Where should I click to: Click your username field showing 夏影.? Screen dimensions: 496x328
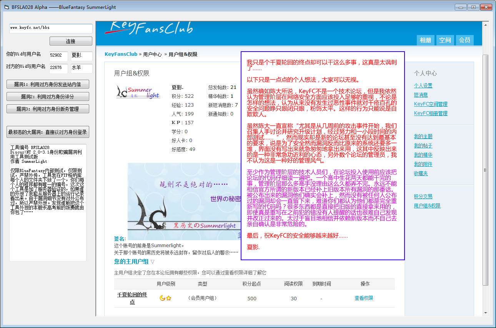click(82, 56)
